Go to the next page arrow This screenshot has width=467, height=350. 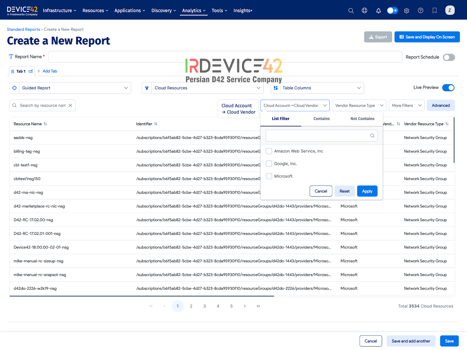[245, 306]
